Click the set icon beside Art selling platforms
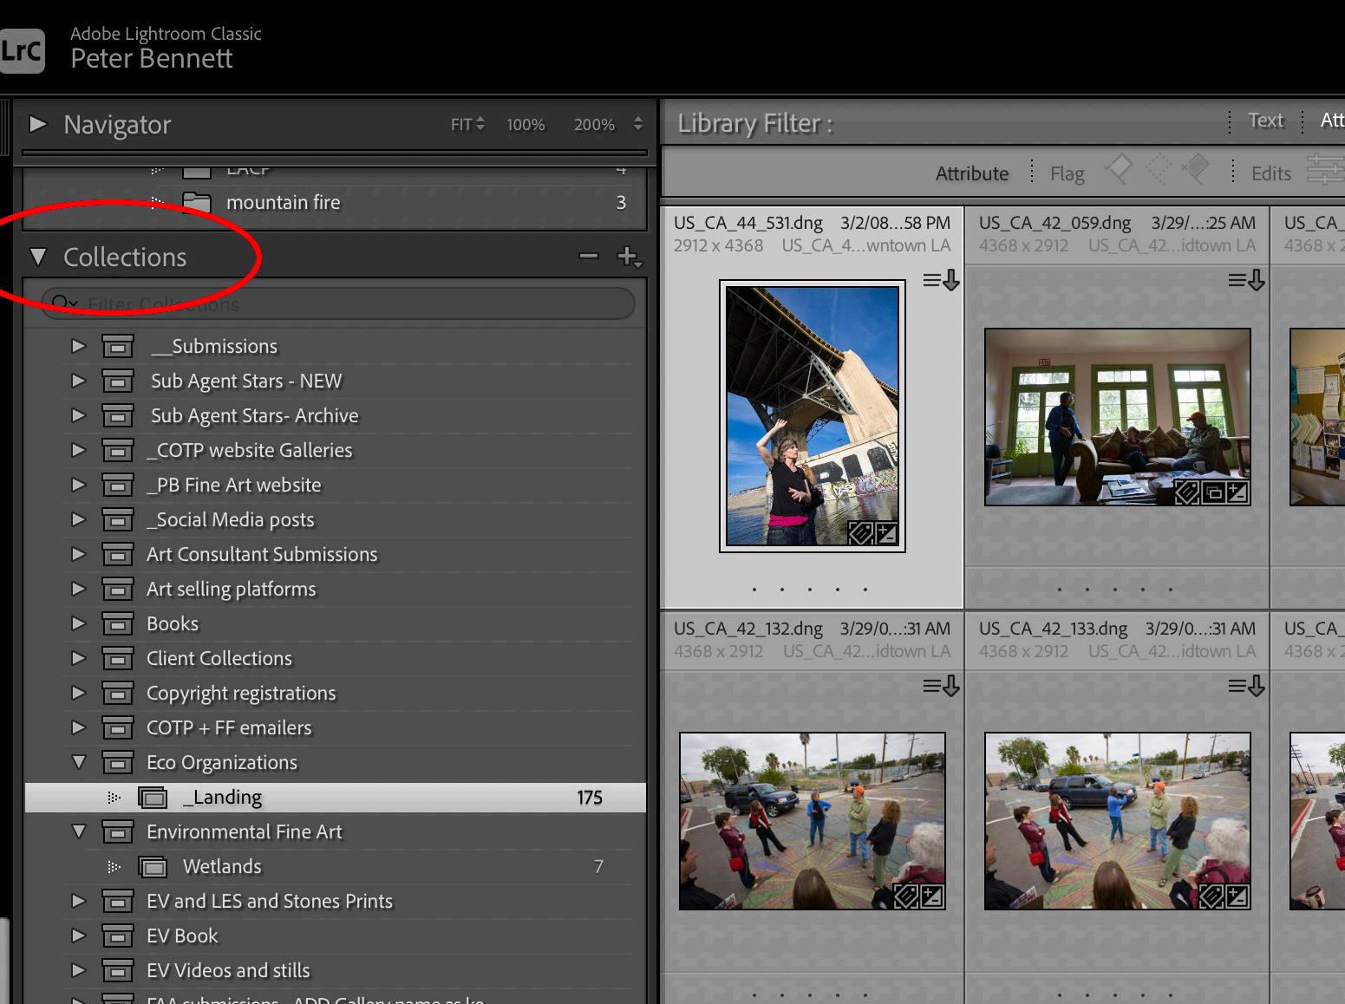The width and height of the screenshot is (1345, 1004). point(118,589)
